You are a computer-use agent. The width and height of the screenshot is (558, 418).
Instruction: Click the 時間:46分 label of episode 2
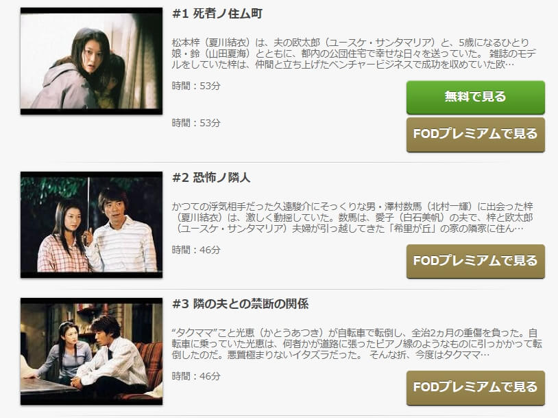click(196, 250)
